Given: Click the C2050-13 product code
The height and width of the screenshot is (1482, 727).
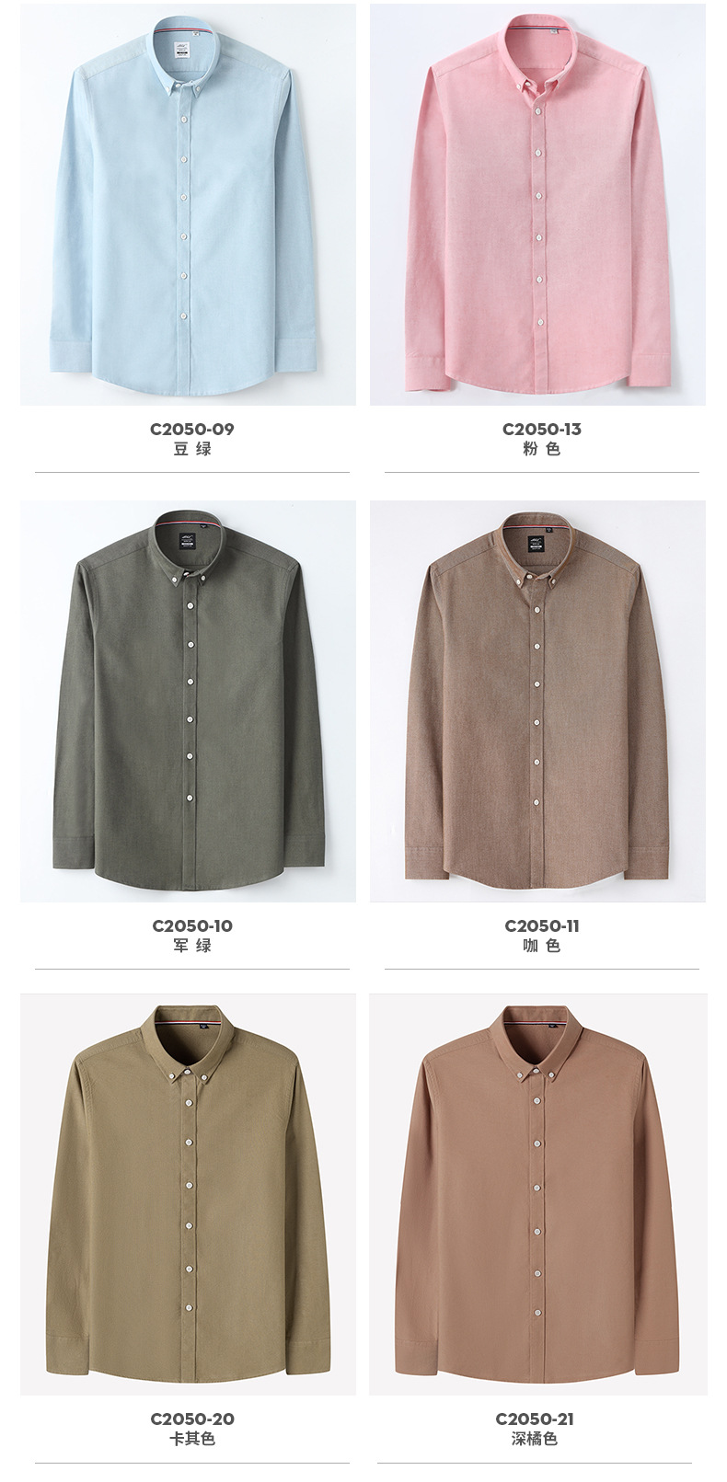Looking at the screenshot, I should click(x=542, y=429).
